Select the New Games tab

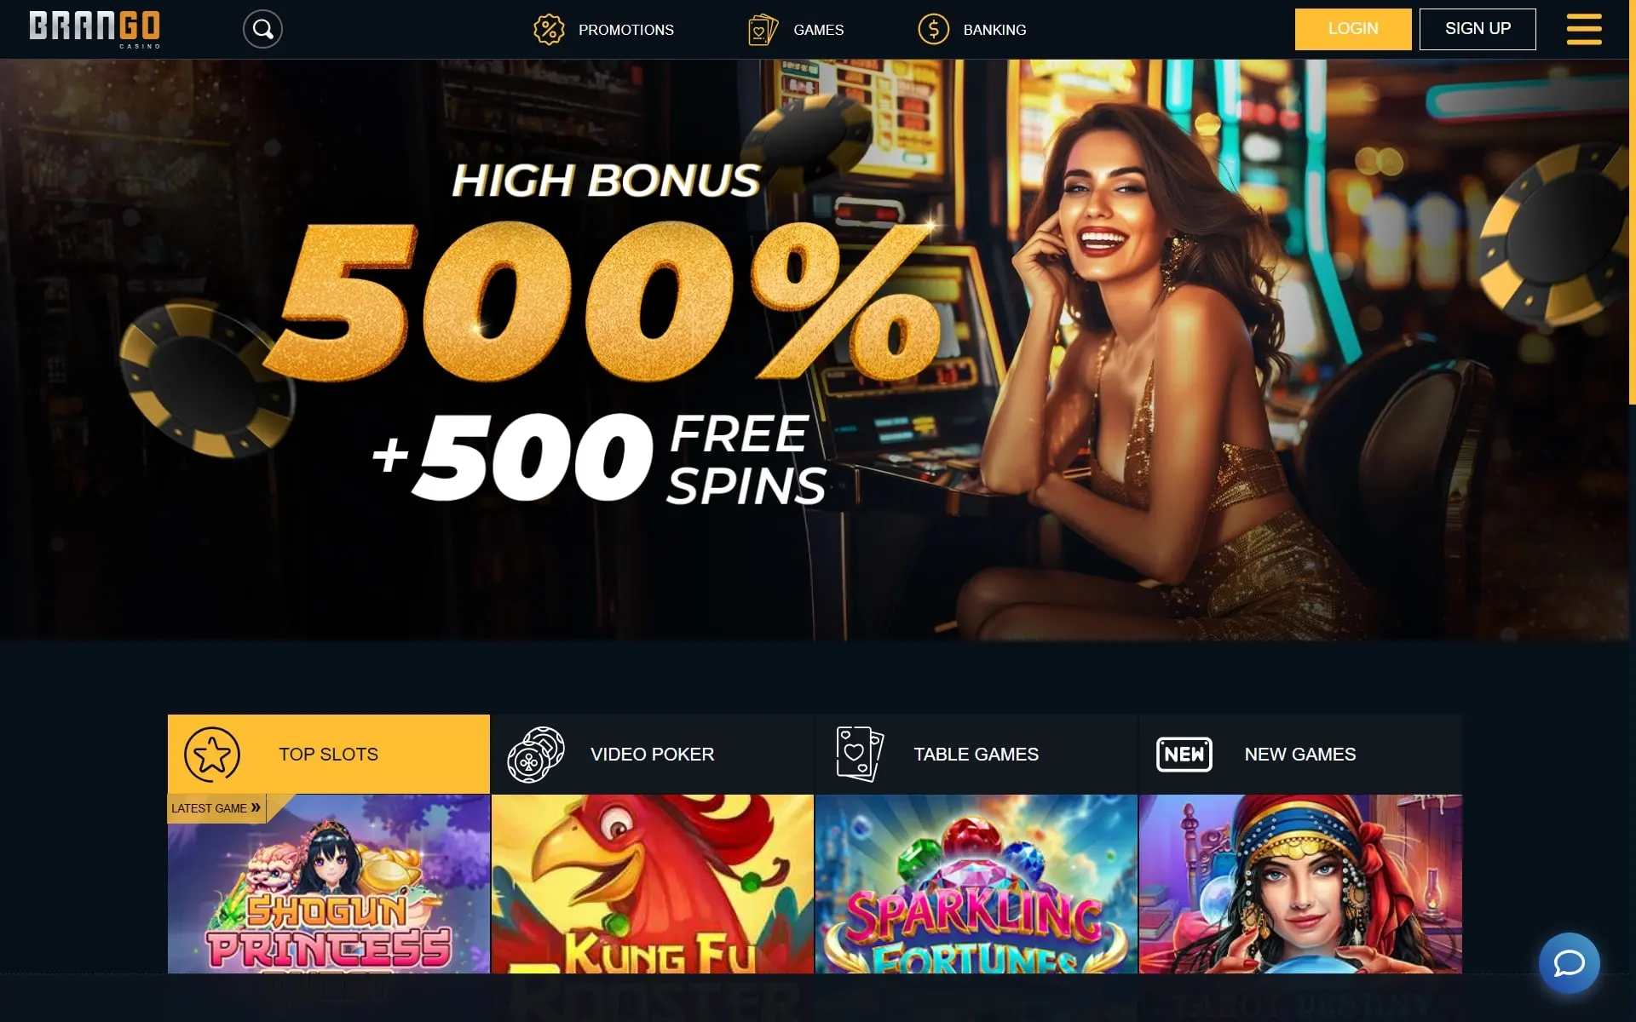1300,755
